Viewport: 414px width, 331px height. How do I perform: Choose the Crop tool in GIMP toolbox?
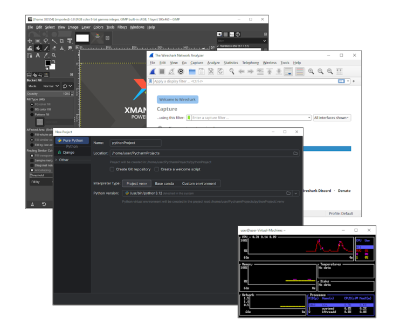tap(62, 40)
